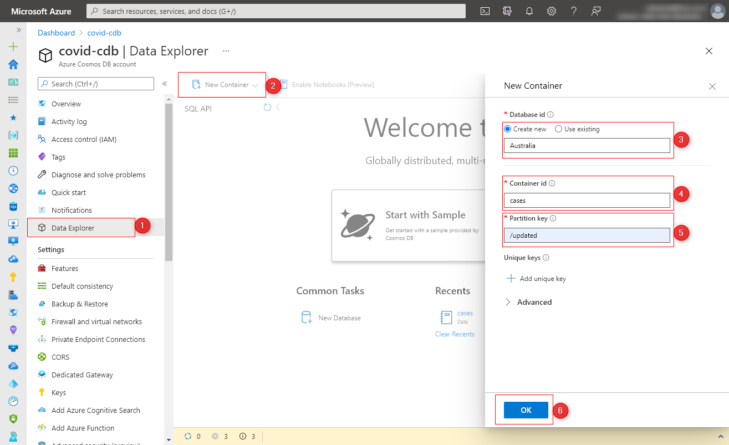
Task: Open portal settings gear
Action: point(552,11)
